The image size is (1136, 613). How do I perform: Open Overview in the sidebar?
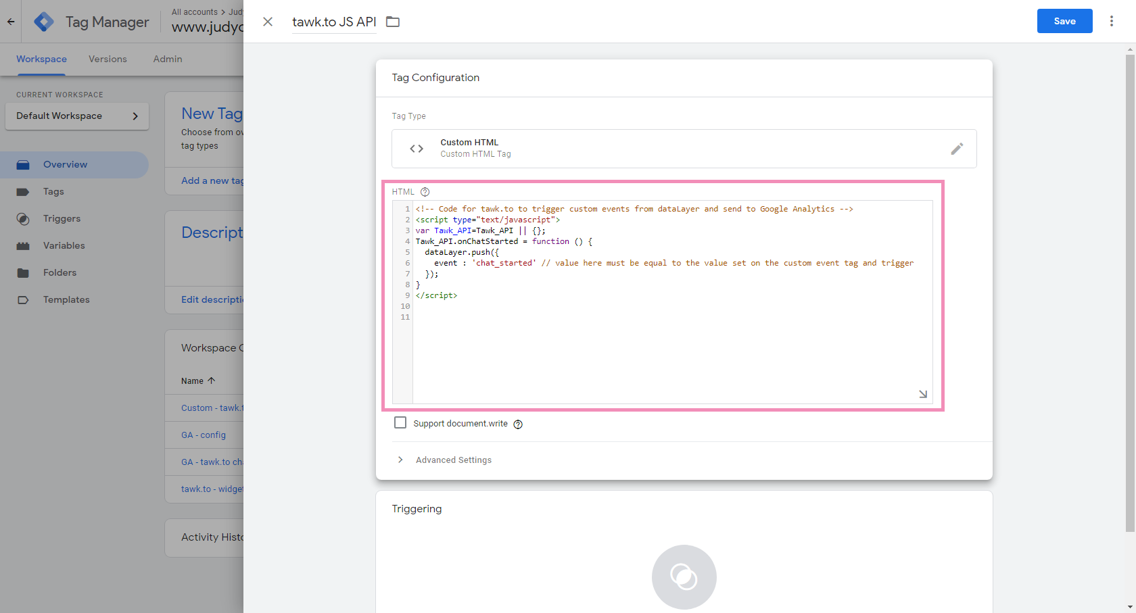(74, 164)
